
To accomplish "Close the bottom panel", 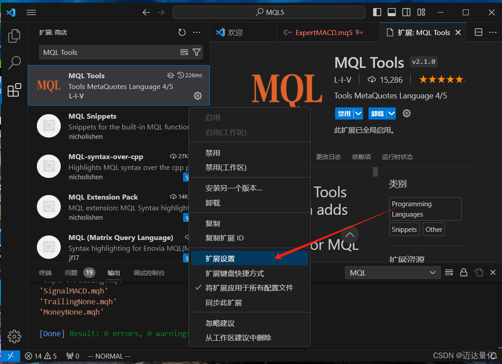I will click(493, 272).
